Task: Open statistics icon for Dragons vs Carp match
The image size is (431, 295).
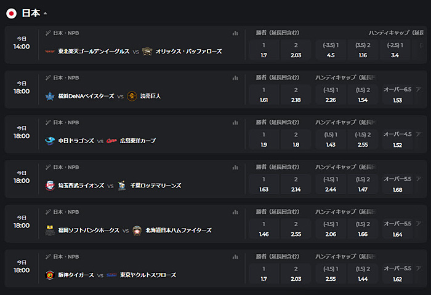Action: (235, 122)
